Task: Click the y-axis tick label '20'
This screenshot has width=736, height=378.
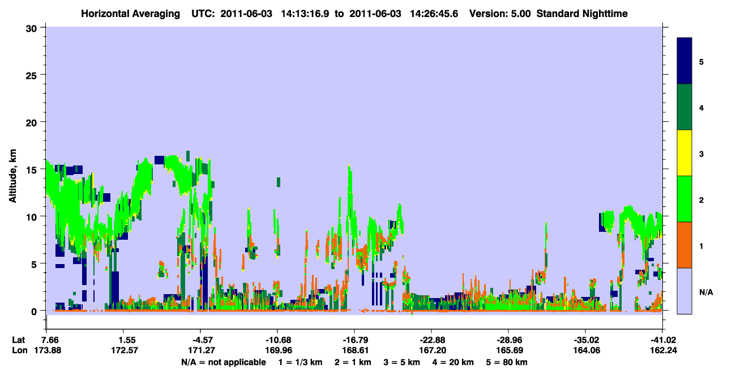Action: [x=33, y=122]
